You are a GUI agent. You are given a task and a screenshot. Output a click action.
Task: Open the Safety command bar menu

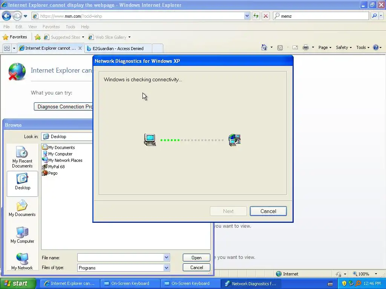tap(344, 47)
